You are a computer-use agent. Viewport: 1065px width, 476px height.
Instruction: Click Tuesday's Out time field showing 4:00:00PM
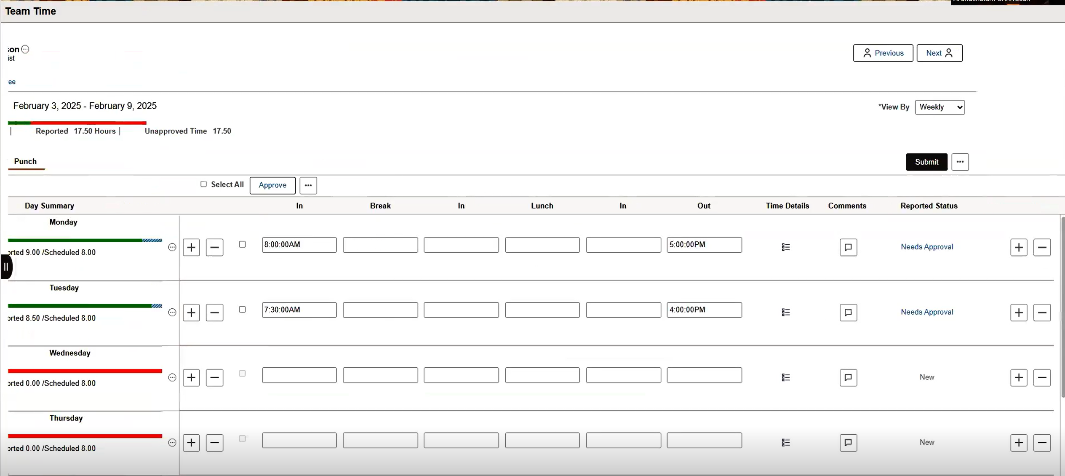(704, 310)
